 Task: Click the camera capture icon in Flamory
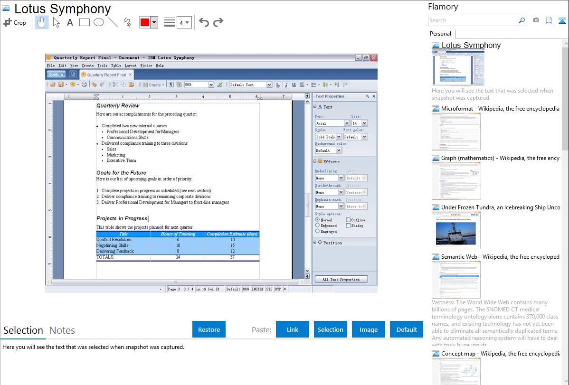tap(536, 20)
